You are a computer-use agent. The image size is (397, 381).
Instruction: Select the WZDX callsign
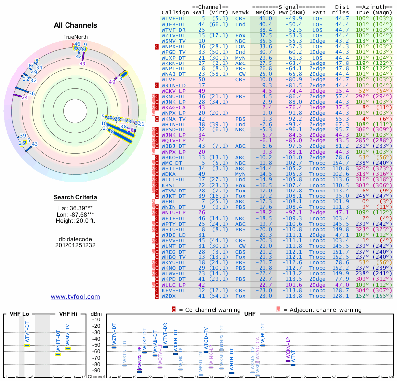coord(168,296)
